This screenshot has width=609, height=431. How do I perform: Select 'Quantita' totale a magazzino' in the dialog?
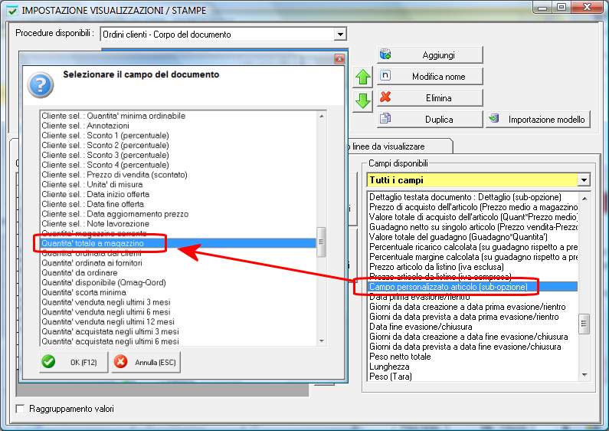pyautogui.click(x=178, y=243)
